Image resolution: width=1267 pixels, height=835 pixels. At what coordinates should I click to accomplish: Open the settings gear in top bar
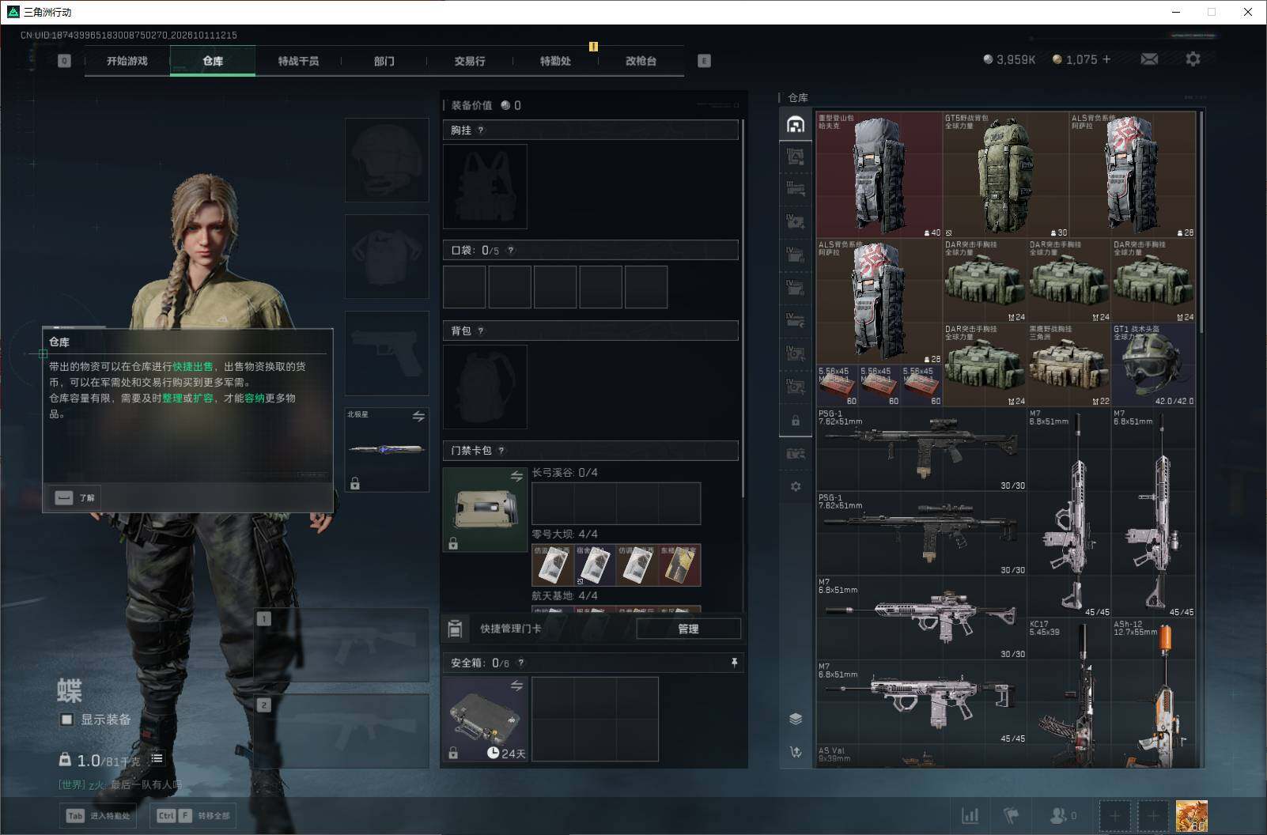(1193, 59)
